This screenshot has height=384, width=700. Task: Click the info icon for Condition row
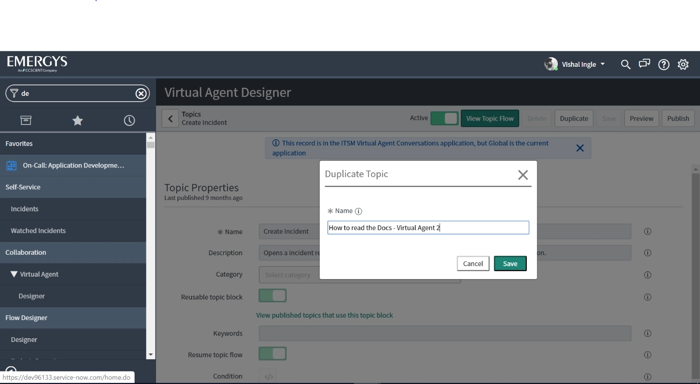pyautogui.click(x=648, y=377)
